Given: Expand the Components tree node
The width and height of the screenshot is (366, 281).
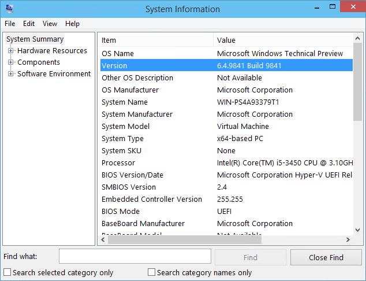Looking at the screenshot, I should coord(10,62).
